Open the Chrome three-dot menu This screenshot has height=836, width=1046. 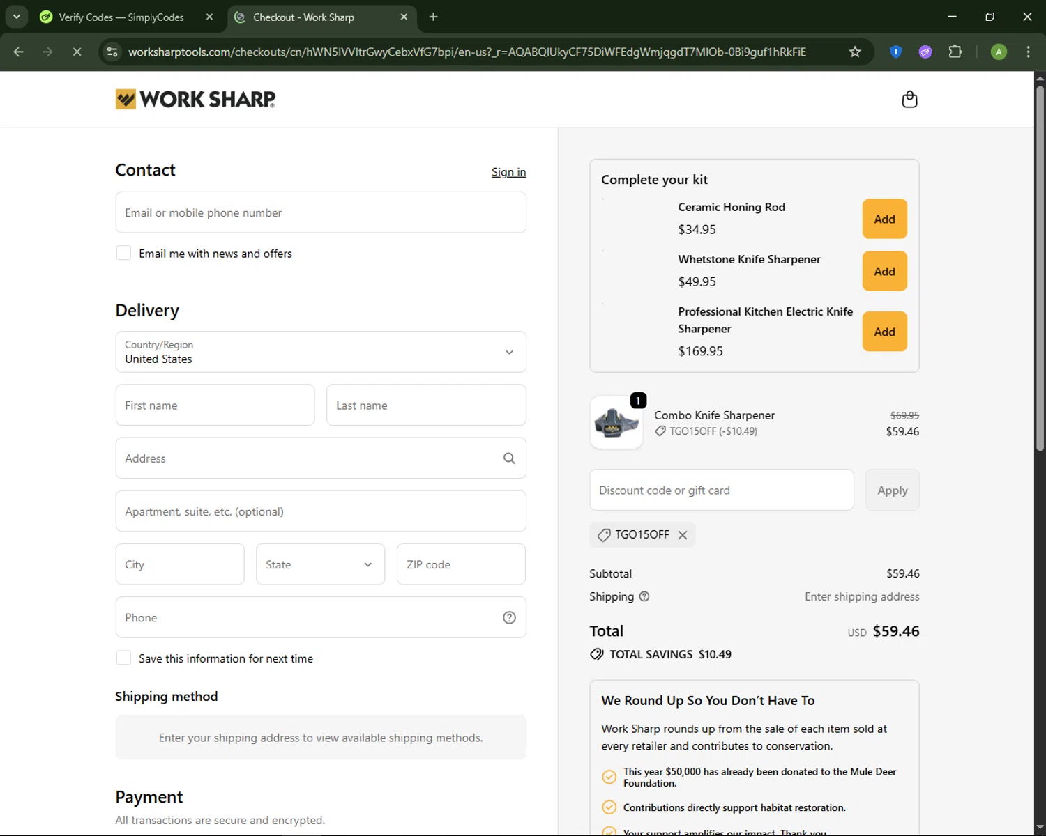1028,52
